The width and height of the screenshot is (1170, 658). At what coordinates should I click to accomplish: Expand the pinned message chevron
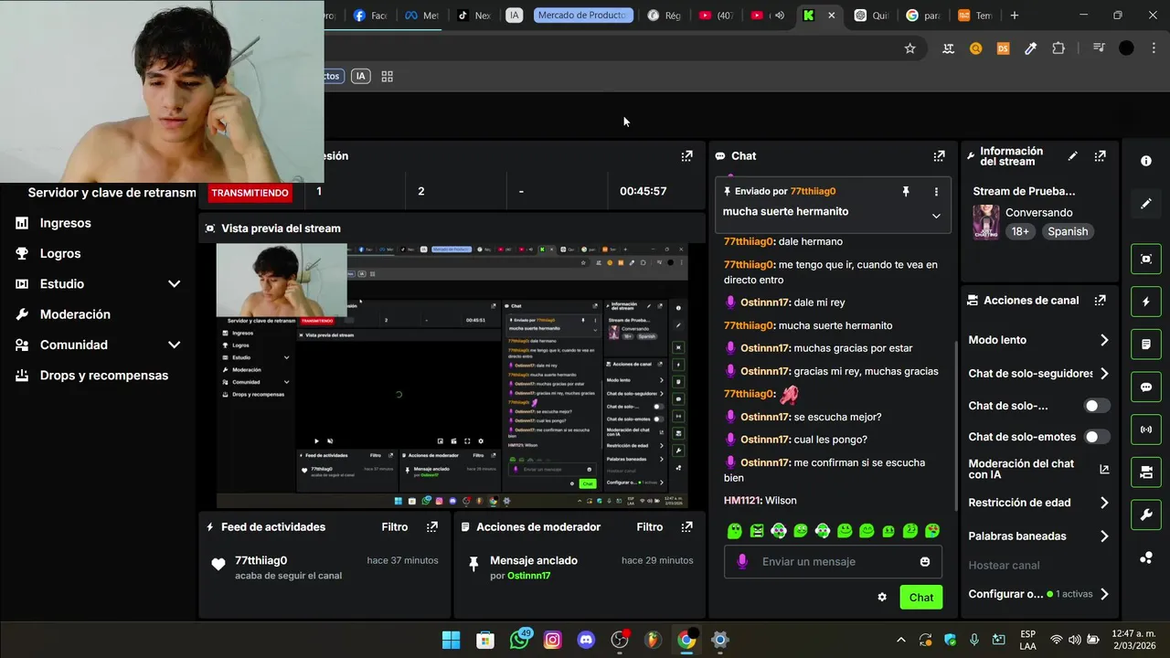point(936,216)
